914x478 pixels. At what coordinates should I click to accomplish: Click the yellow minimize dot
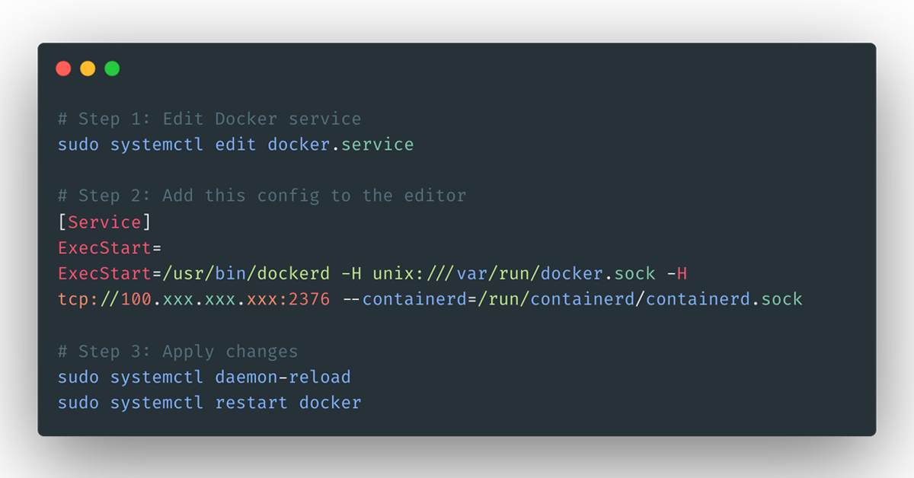click(88, 69)
